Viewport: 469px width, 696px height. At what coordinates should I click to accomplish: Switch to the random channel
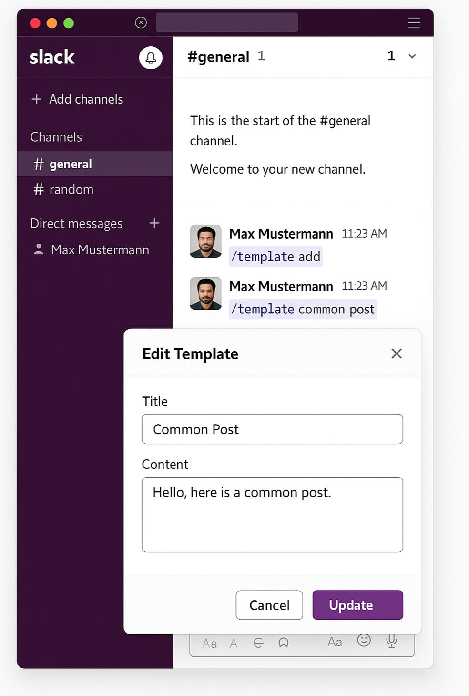71,190
